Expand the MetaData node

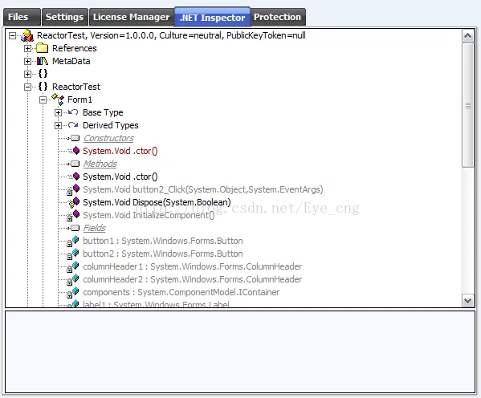(27, 61)
